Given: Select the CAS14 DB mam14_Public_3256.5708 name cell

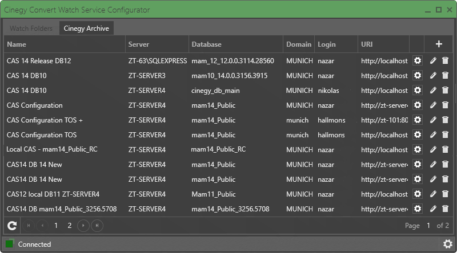Looking at the screenshot, I should pos(62,209).
